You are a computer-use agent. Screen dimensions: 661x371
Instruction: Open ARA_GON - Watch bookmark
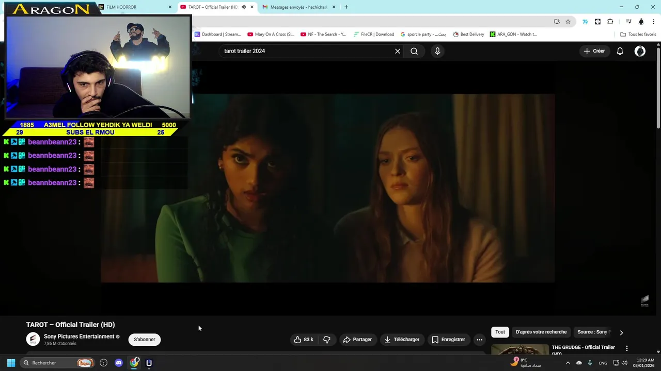tap(514, 35)
